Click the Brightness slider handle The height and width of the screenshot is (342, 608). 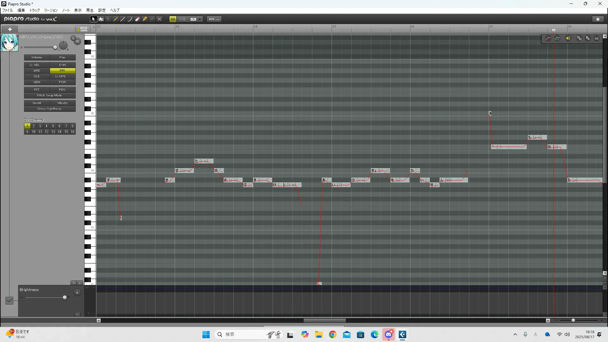(65, 297)
